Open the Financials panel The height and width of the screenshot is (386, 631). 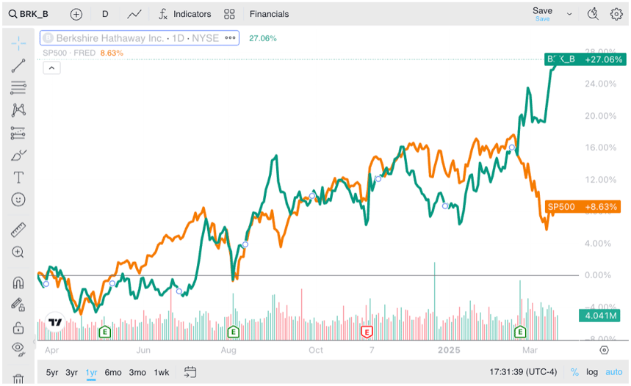[269, 14]
